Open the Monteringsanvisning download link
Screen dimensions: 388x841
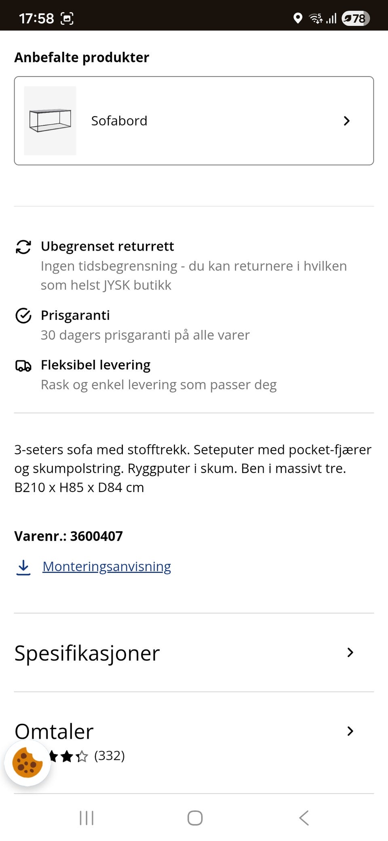click(107, 567)
